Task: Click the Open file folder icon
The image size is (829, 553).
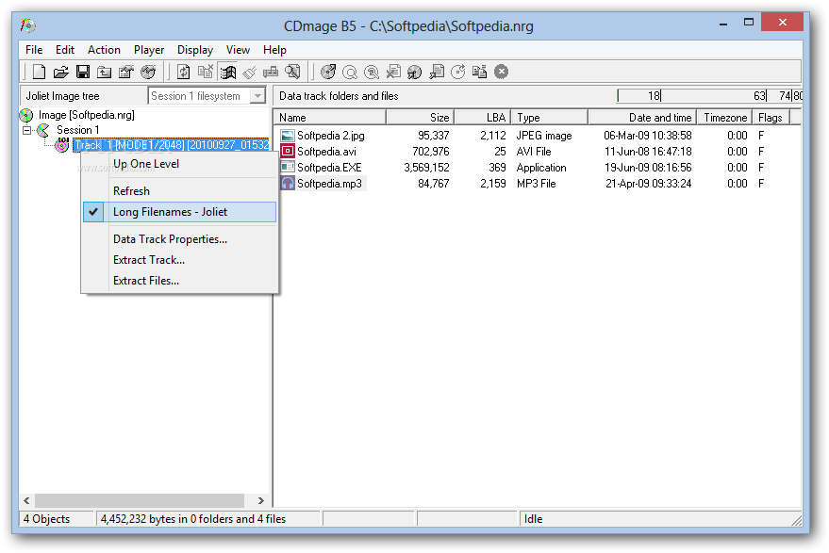Action: pyautogui.click(x=60, y=72)
